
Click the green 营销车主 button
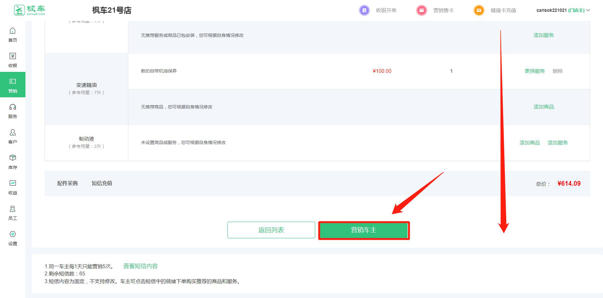coord(364,230)
